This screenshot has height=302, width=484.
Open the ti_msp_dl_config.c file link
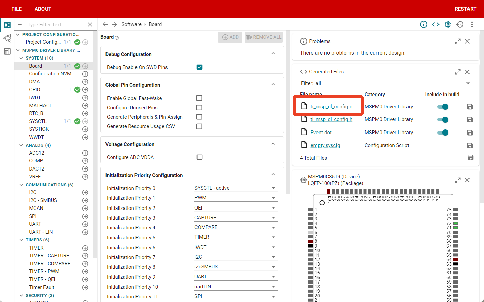coord(331,107)
